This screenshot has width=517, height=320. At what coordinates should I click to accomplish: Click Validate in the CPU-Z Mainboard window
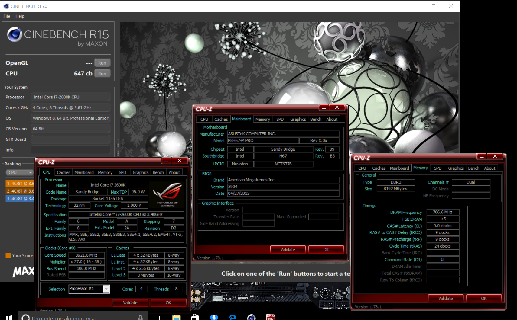coord(288,249)
